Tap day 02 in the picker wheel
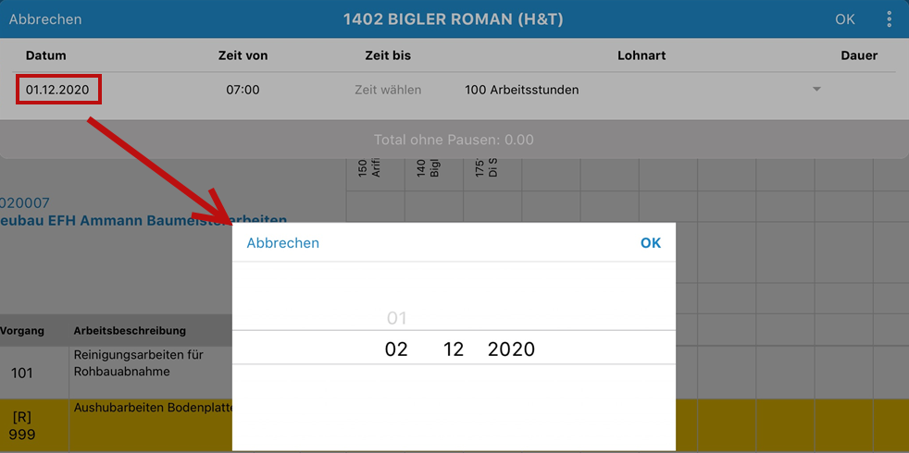909x453 pixels. click(x=396, y=349)
